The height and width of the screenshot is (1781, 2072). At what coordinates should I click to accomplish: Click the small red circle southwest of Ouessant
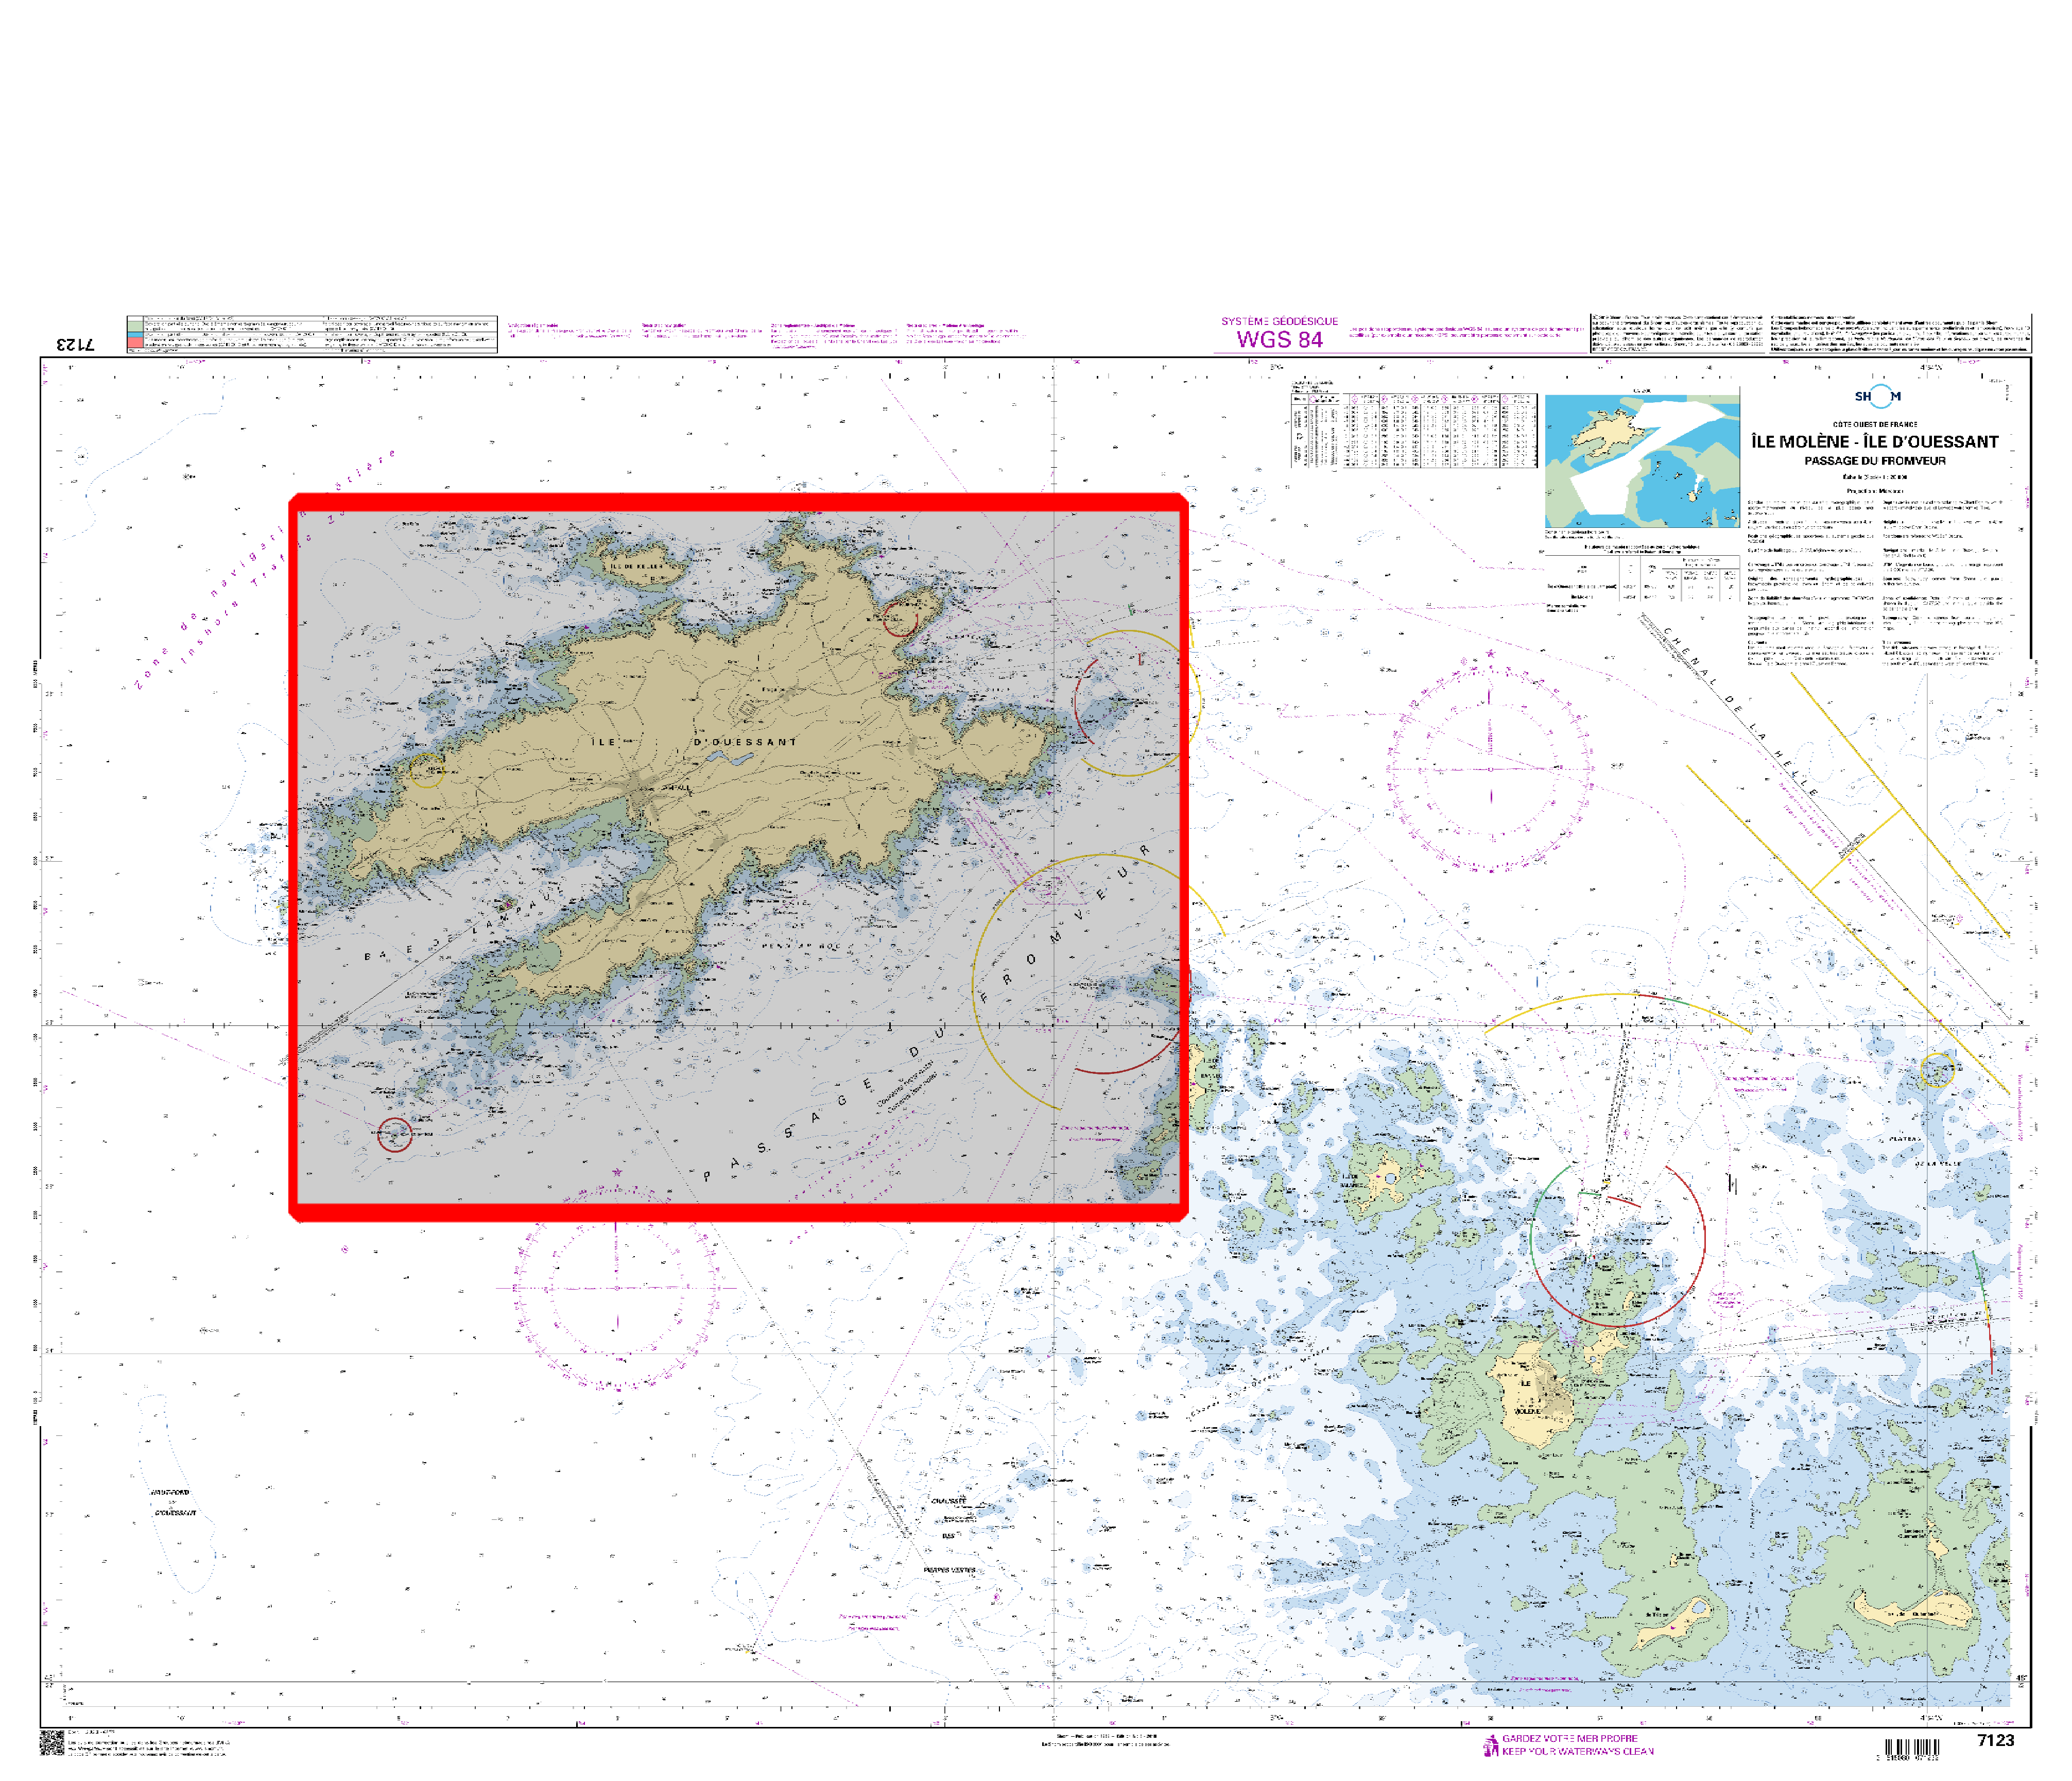394,1134
